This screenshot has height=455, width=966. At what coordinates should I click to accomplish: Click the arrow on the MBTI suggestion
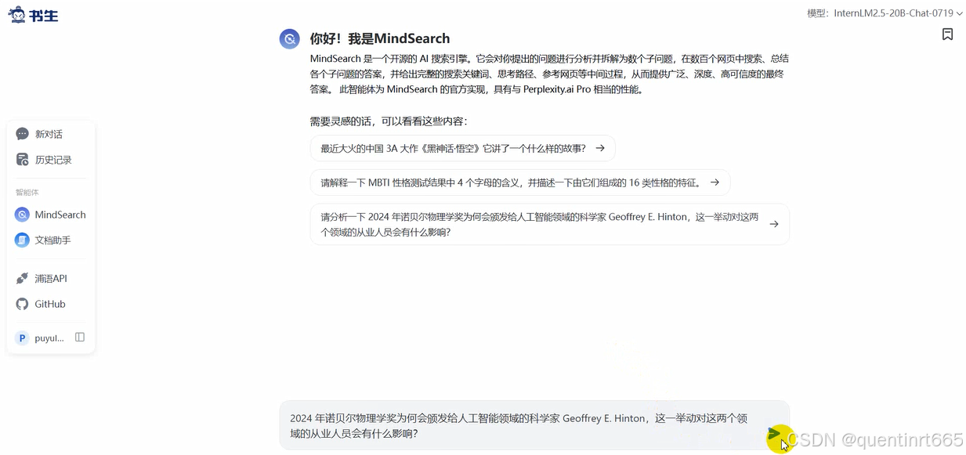[x=715, y=182]
